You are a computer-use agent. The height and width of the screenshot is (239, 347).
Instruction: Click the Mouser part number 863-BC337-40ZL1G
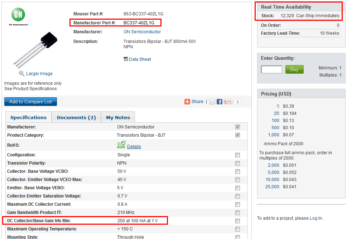click(x=143, y=14)
